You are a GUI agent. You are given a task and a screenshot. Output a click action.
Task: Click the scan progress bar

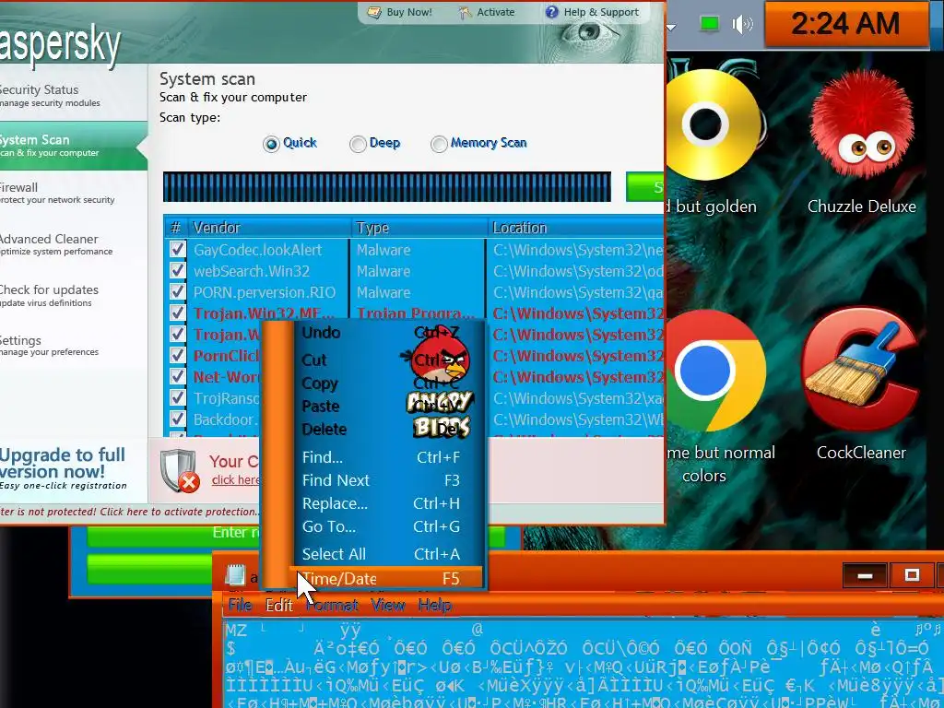point(386,186)
